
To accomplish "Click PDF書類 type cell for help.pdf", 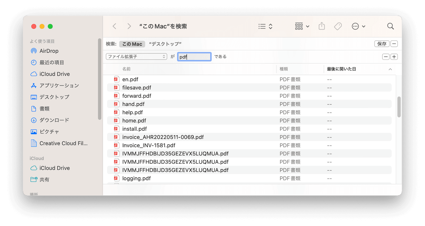I will (x=290, y=112).
